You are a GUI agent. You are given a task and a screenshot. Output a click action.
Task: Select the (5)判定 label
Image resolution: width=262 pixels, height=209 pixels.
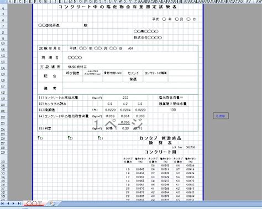45,128
